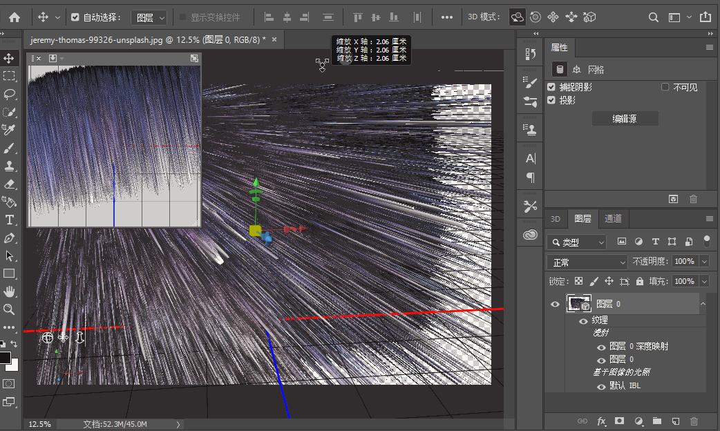
Task: Click the foreground color swatch
Action: tap(5, 358)
